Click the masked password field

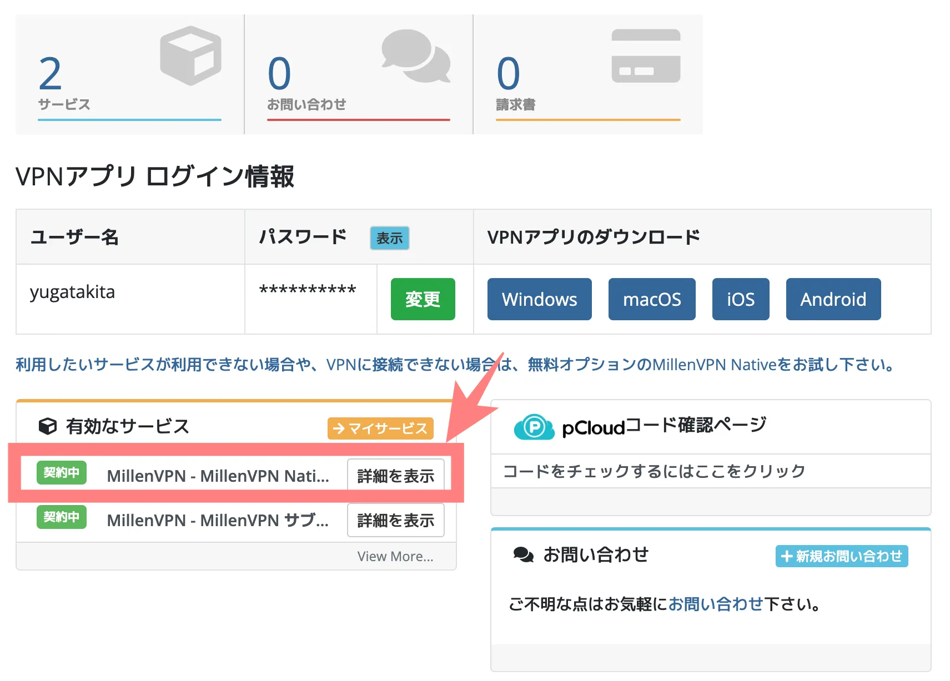308,289
